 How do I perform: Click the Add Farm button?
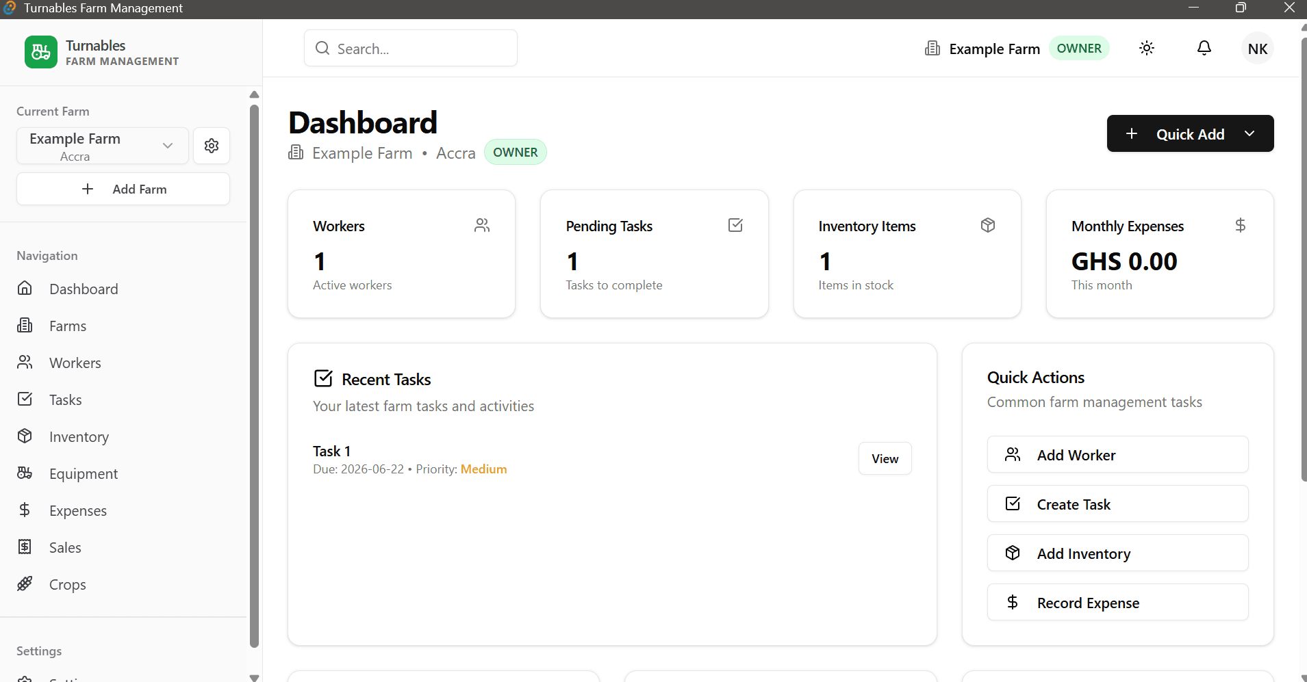coord(123,189)
